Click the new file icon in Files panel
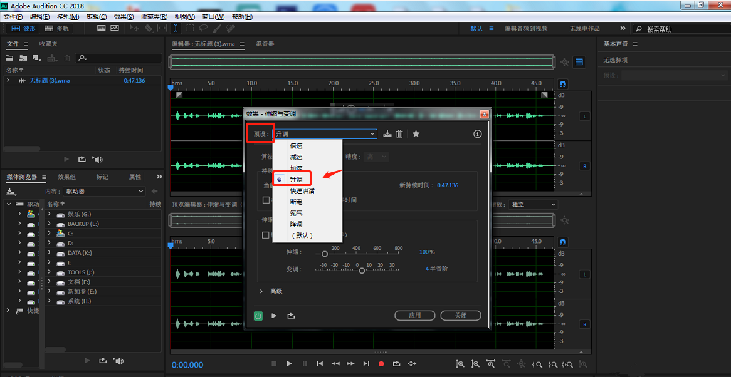Screen dimensions: 731x377 (x=37, y=58)
